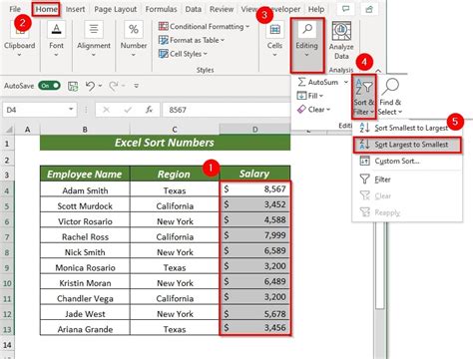Expand the Name Box dropdown arrow
This screenshot has width=473, height=359.
[x=71, y=110]
